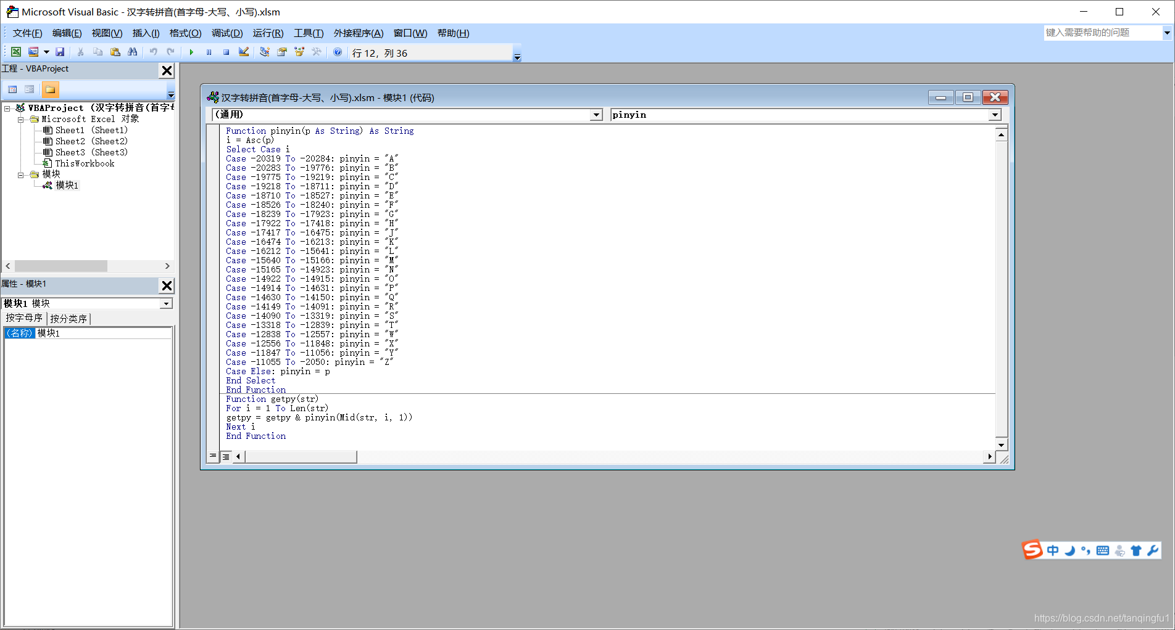Click the Cut scissors icon

click(80, 52)
